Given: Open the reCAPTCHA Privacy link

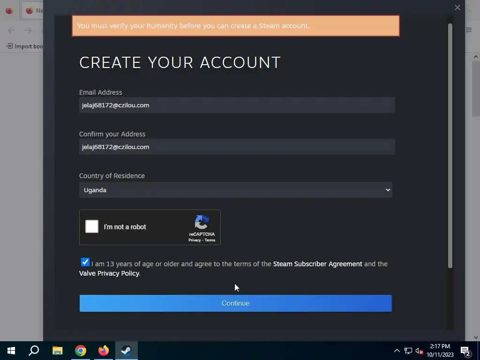Looking at the screenshot, I should (x=195, y=240).
